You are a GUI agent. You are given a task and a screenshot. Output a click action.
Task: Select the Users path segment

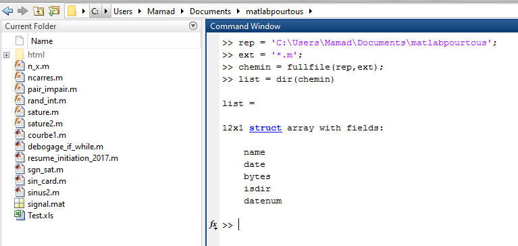[x=123, y=11]
